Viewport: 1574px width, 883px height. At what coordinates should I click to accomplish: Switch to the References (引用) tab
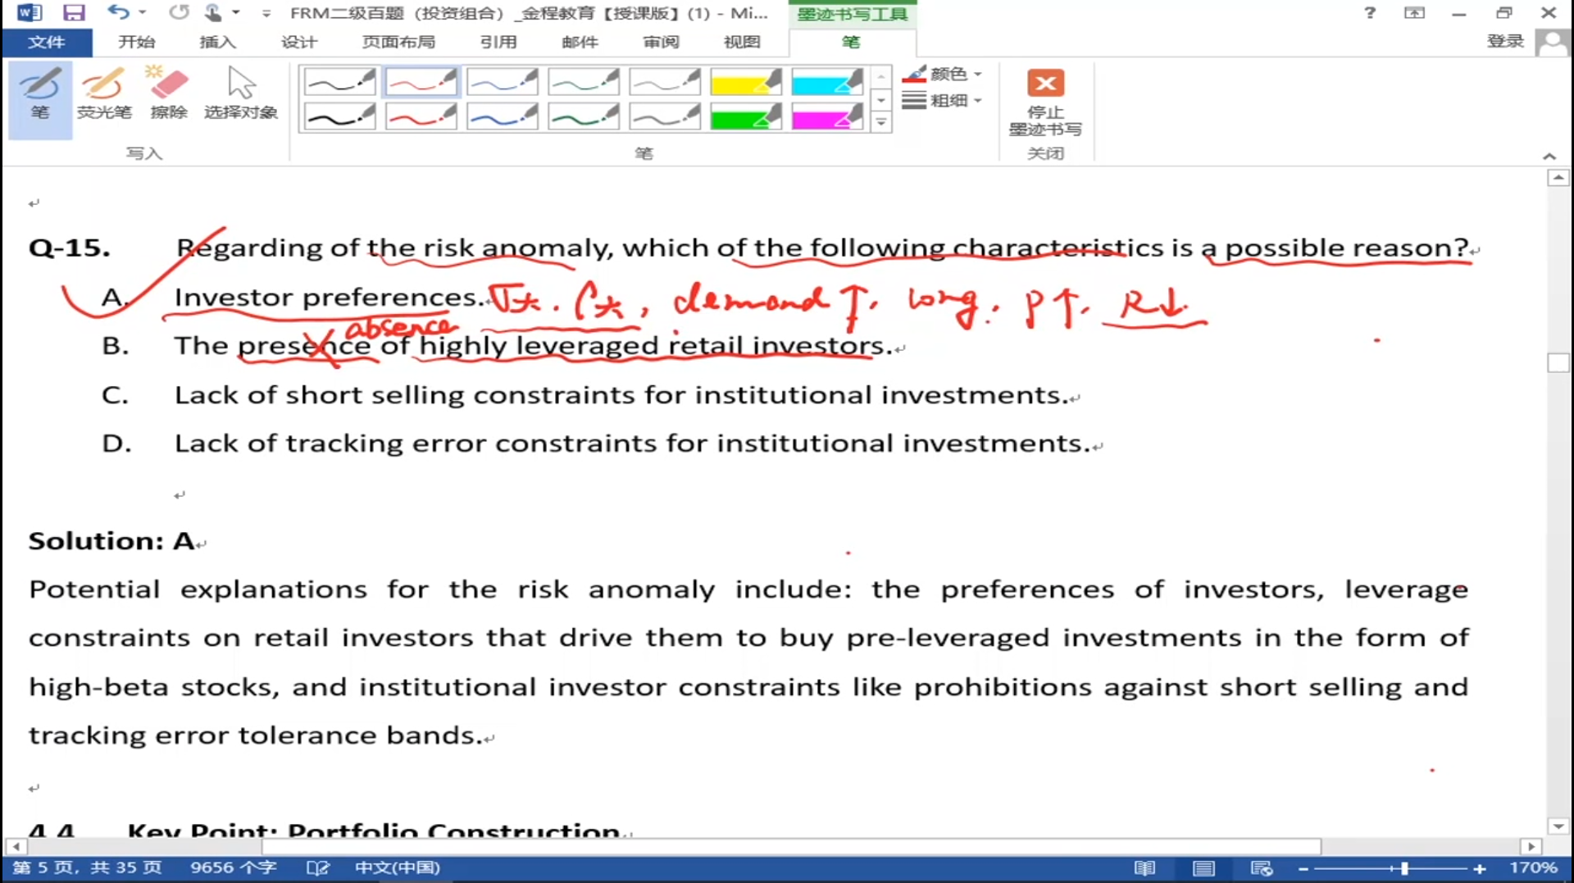coord(498,42)
